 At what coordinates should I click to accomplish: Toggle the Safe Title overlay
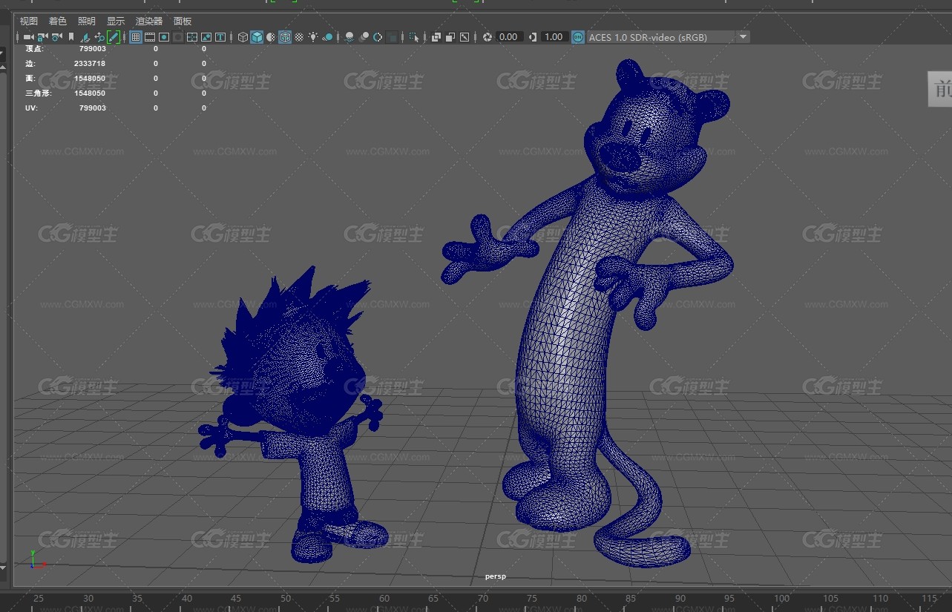(220, 37)
